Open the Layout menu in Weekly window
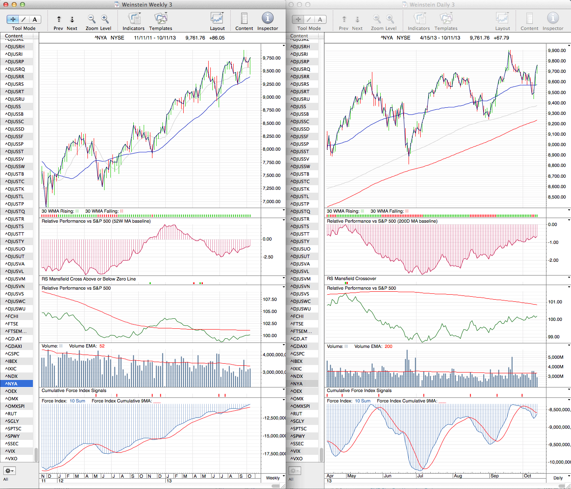The height and width of the screenshot is (489, 571). click(217, 19)
